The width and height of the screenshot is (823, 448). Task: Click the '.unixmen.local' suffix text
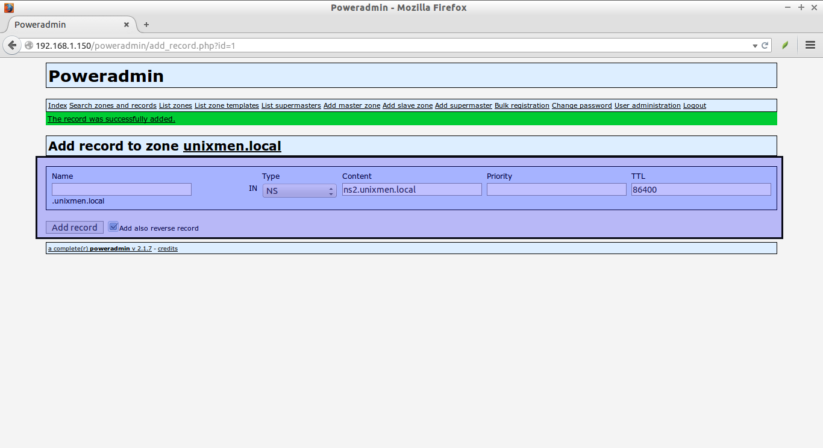coord(78,201)
